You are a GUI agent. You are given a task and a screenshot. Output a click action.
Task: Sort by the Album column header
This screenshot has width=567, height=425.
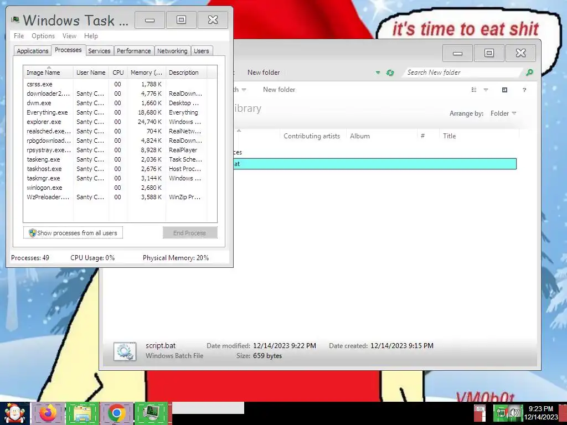pos(382,136)
